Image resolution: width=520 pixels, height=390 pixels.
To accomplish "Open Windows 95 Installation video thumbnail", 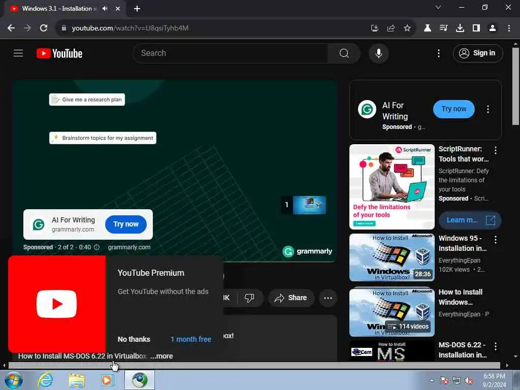I will 392,257.
